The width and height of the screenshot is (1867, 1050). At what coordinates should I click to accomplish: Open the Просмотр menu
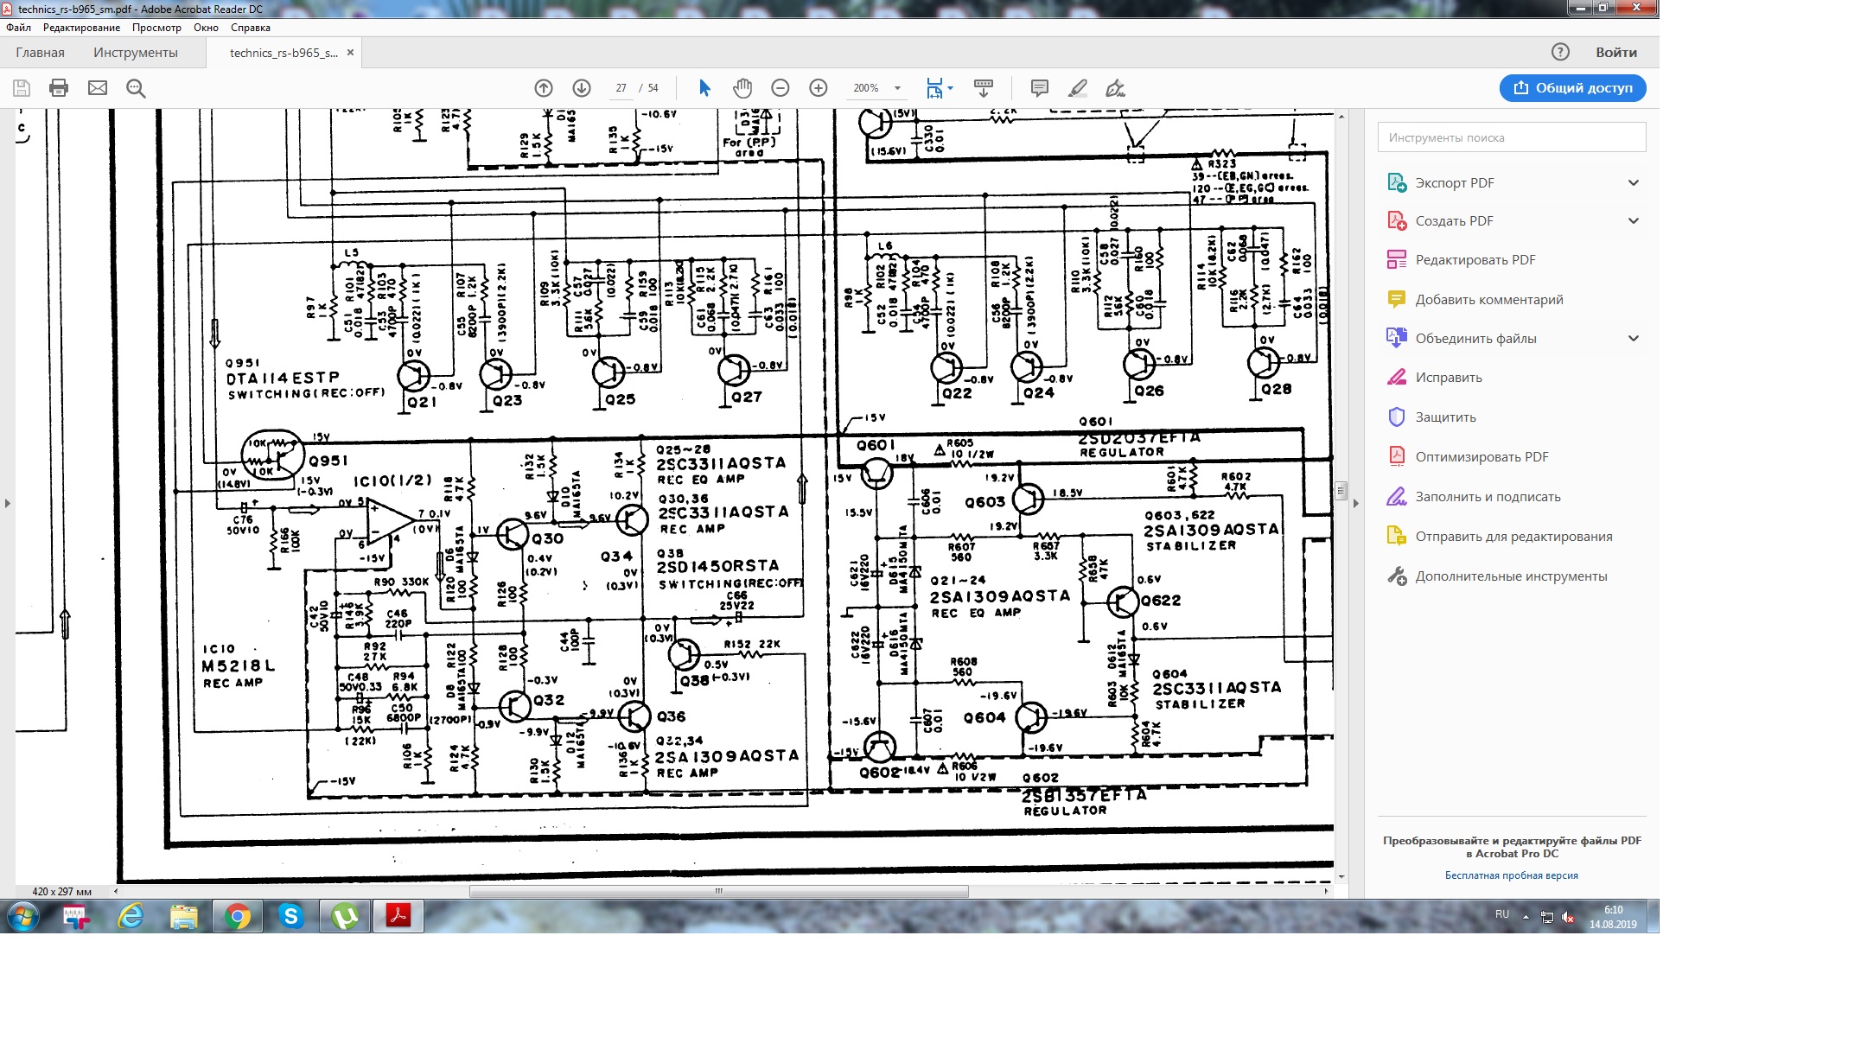tap(156, 28)
